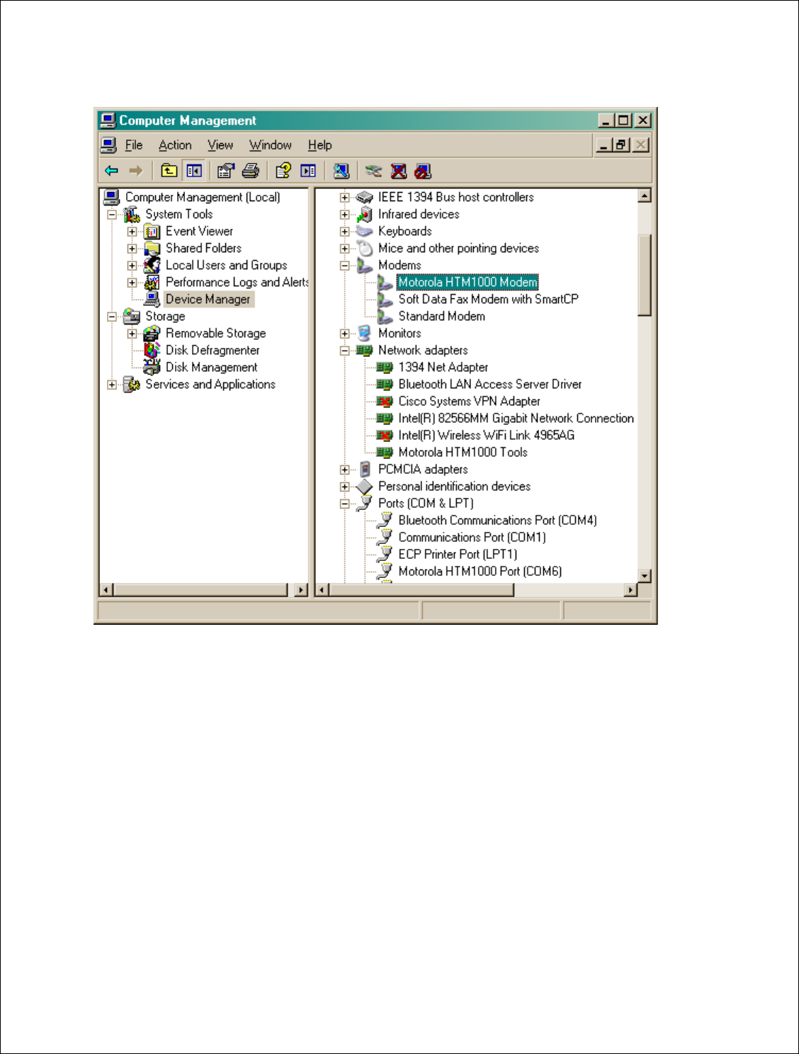The height and width of the screenshot is (1054, 799).
Task: Click Scan for hardware changes icon
Action: [341, 171]
